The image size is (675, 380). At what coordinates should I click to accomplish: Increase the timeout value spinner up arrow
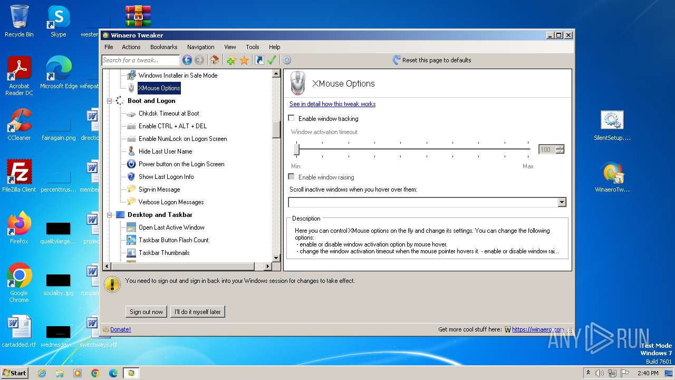point(560,147)
